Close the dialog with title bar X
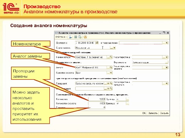This screenshot has width=185, height=138. coord(168,33)
